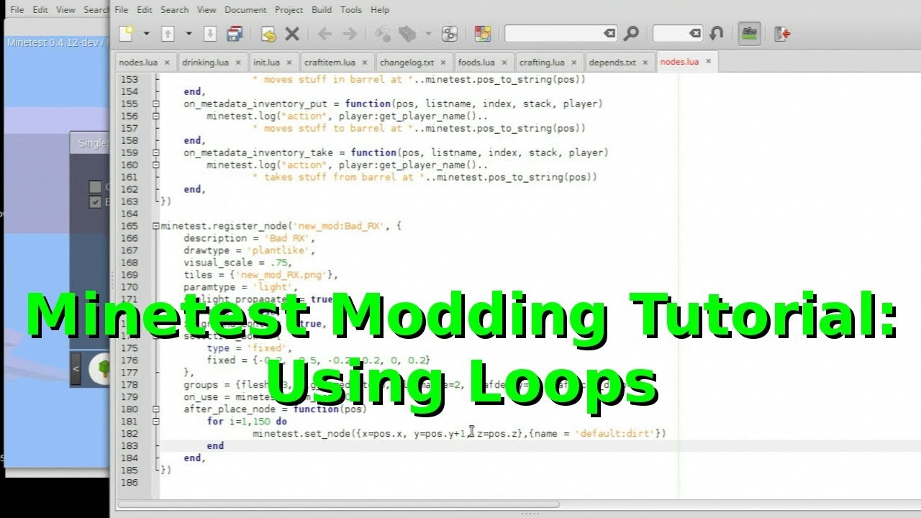Run the Execute gears icon

pos(450,33)
